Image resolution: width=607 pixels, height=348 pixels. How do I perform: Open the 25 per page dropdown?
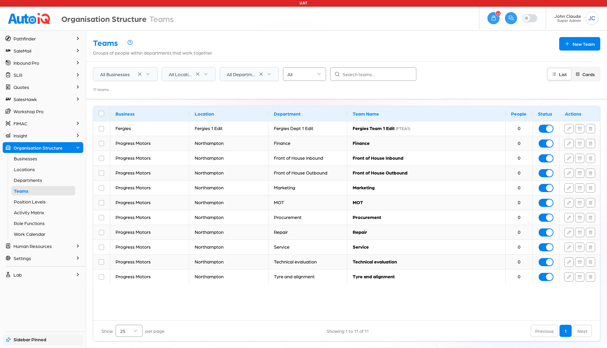[129, 331]
